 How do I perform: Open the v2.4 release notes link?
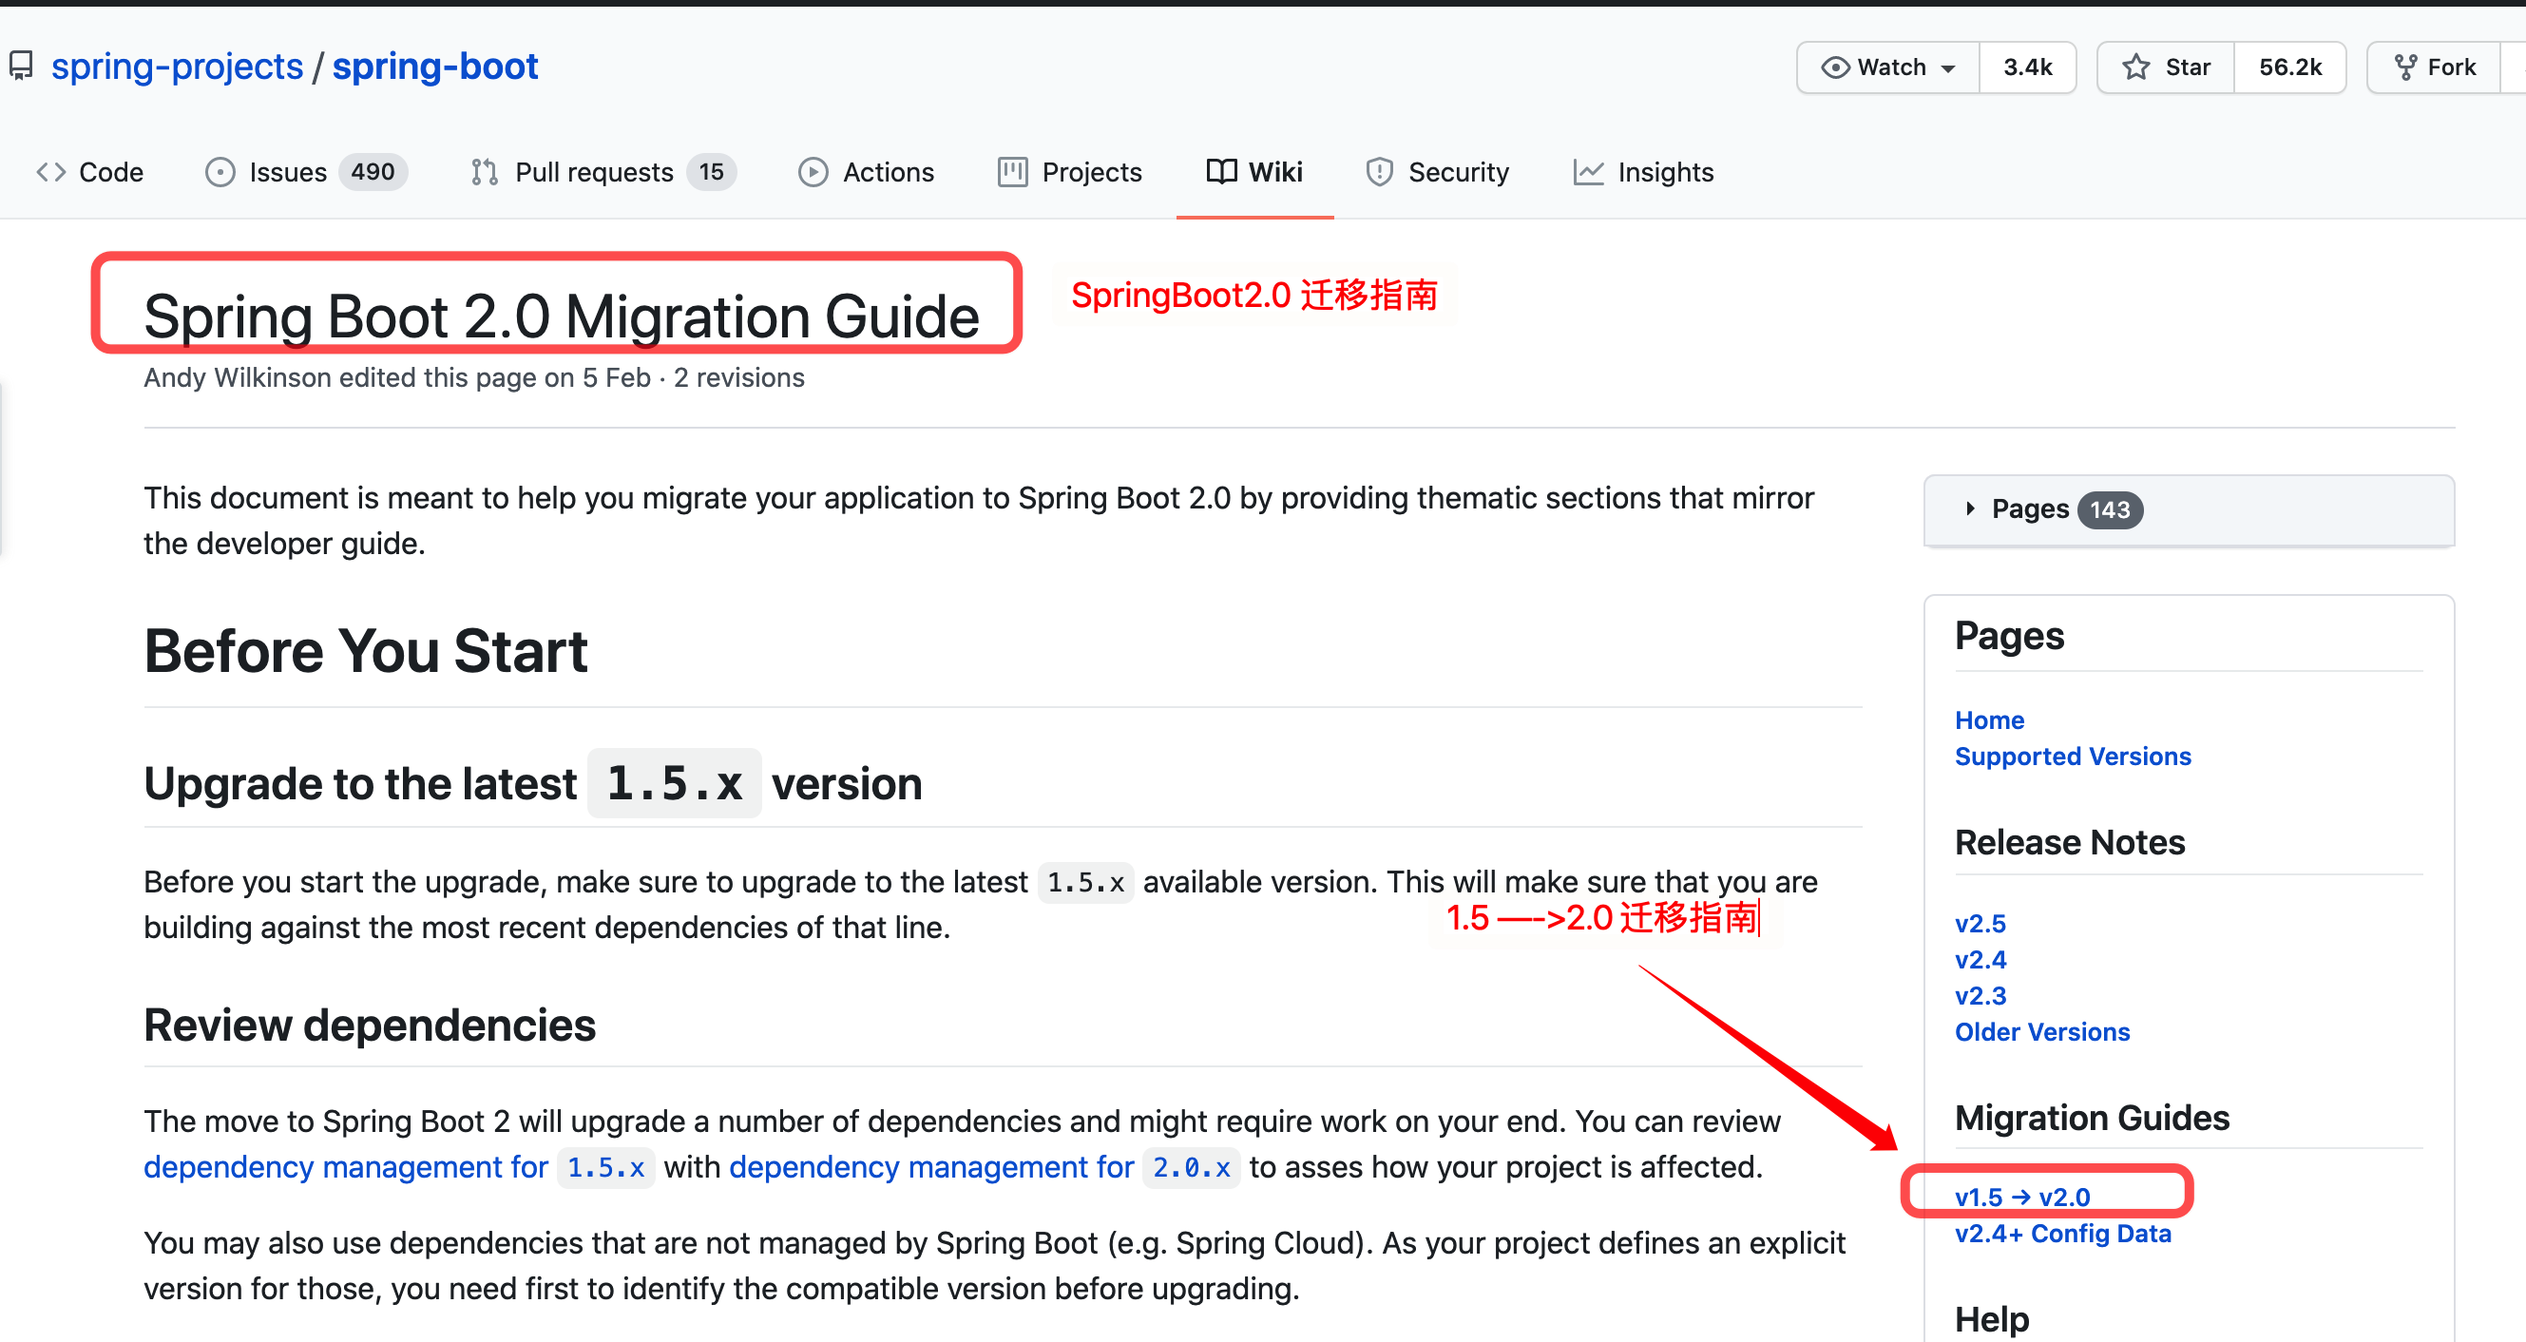tap(1980, 960)
